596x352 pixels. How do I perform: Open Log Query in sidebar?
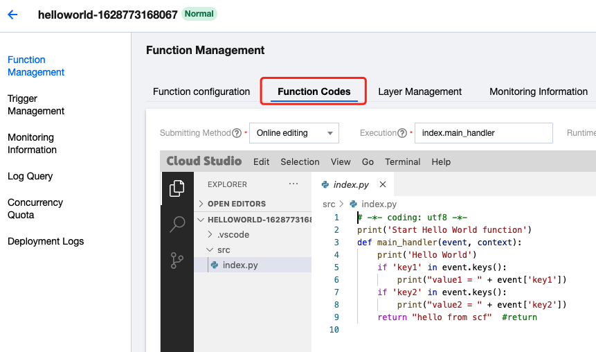tap(30, 176)
